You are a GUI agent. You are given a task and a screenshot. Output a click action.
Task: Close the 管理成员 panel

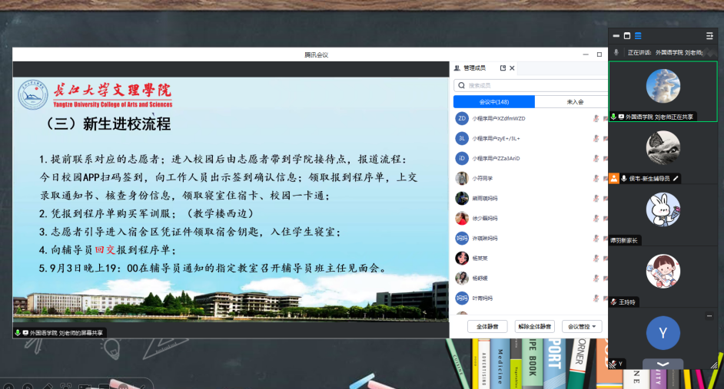coord(513,68)
